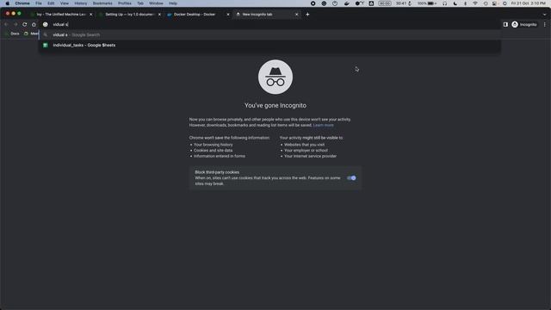Close the New Incognito tab
This screenshot has width=551, height=310.
click(296, 15)
